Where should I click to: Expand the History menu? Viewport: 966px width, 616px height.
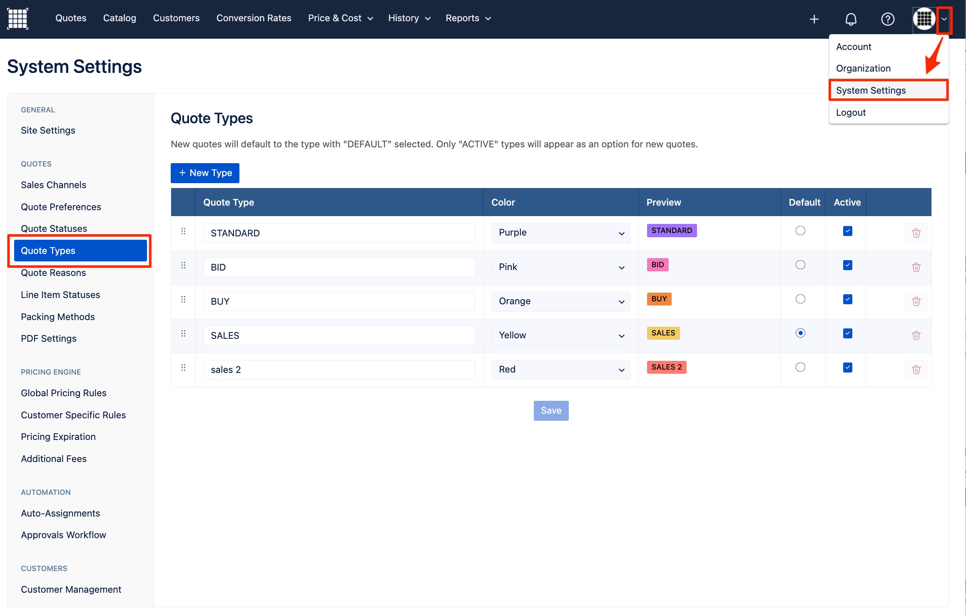coord(409,18)
